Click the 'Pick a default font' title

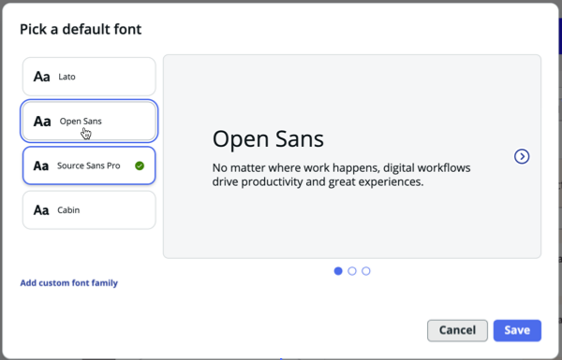[81, 29]
